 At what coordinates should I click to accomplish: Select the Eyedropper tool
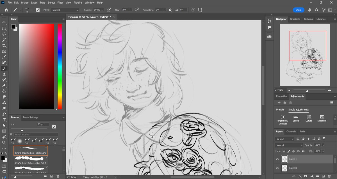click(4, 57)
